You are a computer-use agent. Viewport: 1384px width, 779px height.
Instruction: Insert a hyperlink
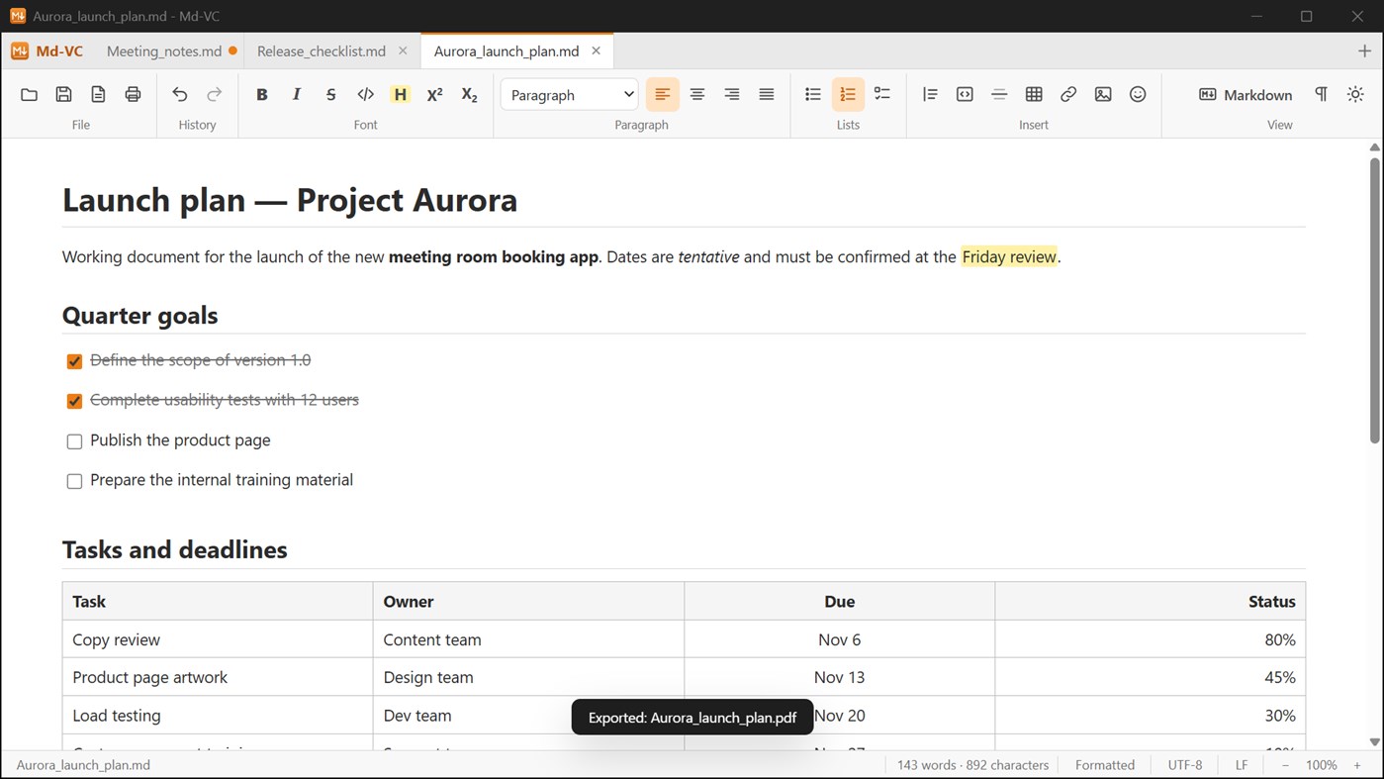tap(1068, 94)
